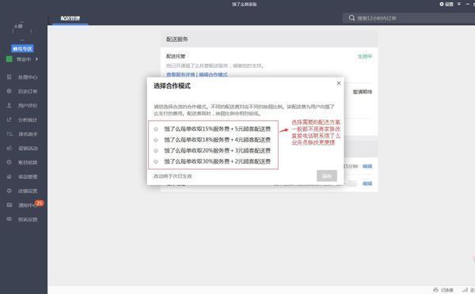
Task: Click 编辑 link next to 15分钟
Action: point(367,166)
